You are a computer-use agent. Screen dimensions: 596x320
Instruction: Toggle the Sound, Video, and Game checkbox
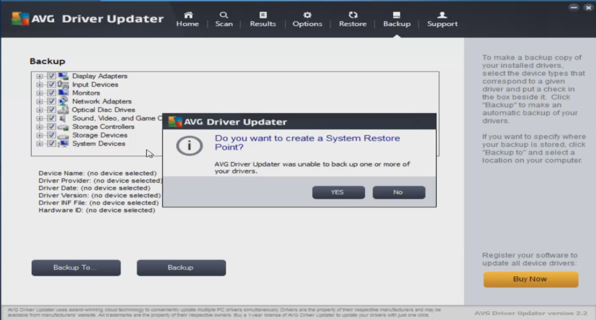(x=51, y=118)
